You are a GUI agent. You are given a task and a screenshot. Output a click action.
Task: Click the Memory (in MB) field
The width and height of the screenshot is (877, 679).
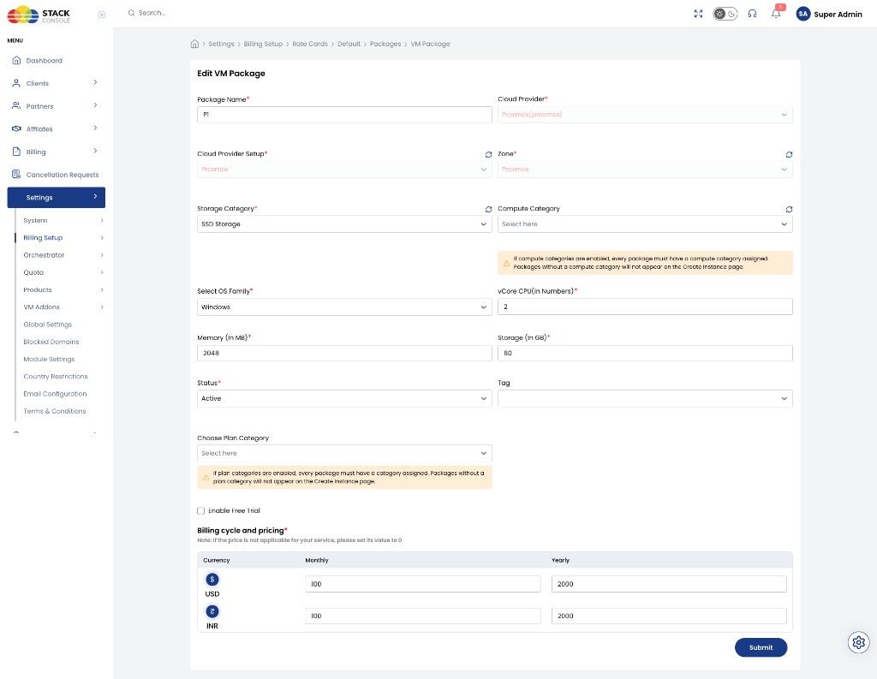pyautogui.click(x=344, y=353)
